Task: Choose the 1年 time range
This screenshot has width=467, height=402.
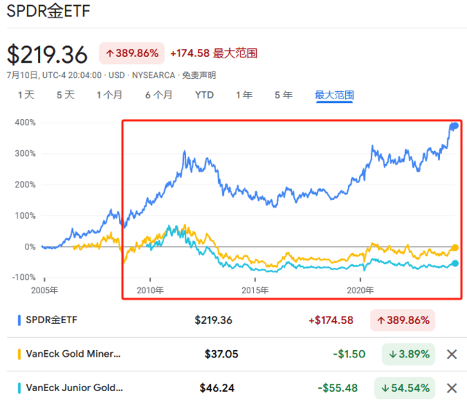Action: point(244,95)
